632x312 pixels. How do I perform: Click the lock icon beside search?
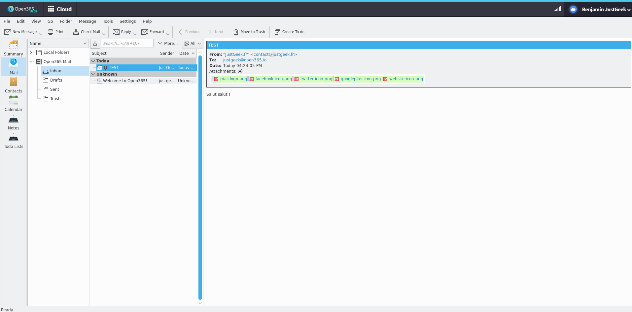[x=95, y=43]
